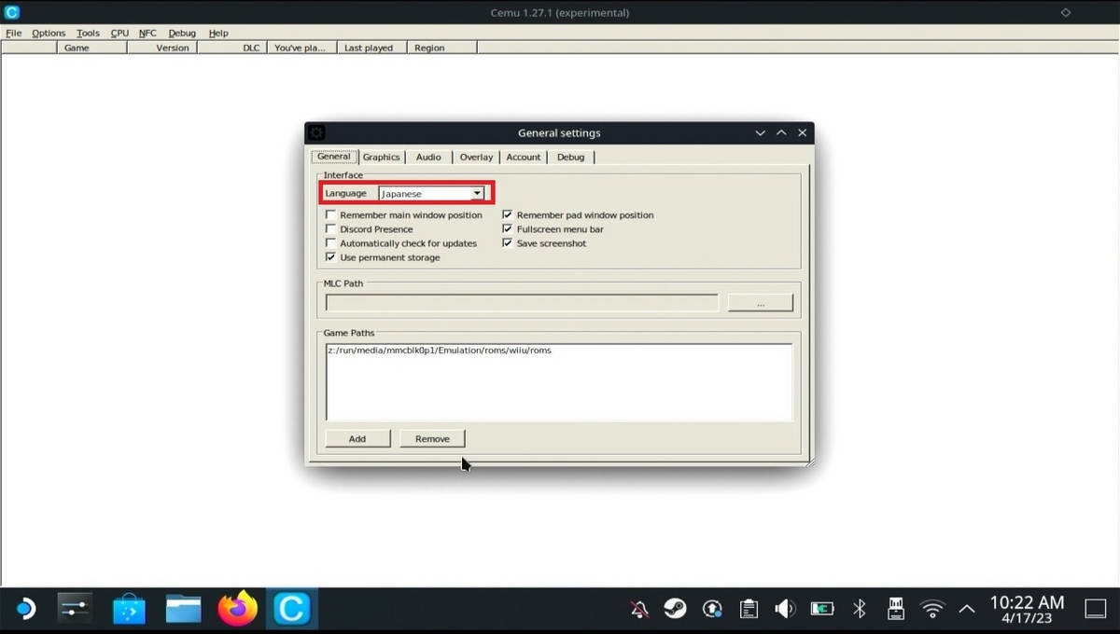Click the General settings dialog window icon
Screen dimensions: 1120x634
click(x=316, y=132)
